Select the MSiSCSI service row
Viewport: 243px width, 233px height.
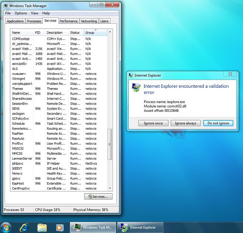click(59, 149)
